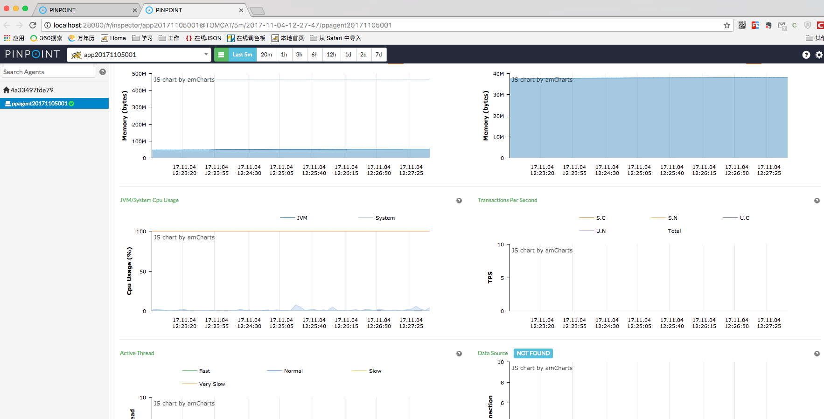The image size is (824, 419).
Task: Select the Last 5m time range
Action: click(x=242, y=55)
